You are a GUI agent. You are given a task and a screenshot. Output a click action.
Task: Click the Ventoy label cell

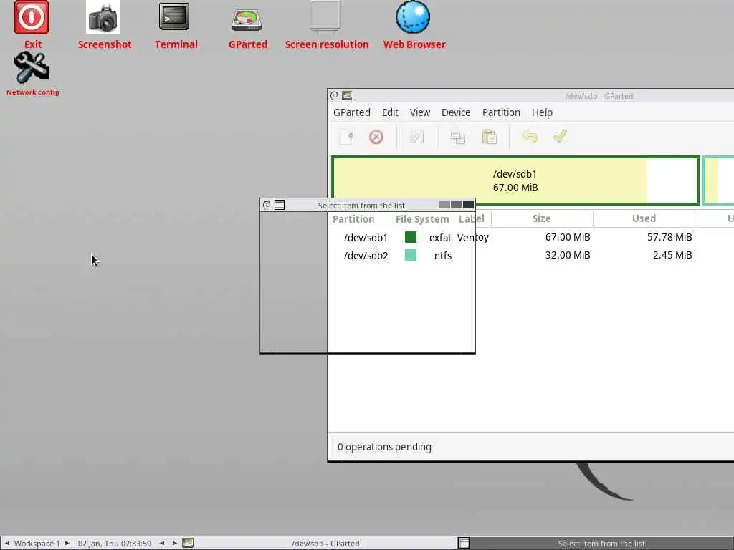coord(473,238)
